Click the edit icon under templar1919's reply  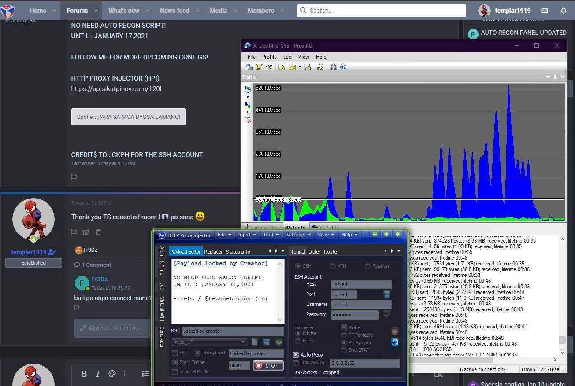pos(86,232)
